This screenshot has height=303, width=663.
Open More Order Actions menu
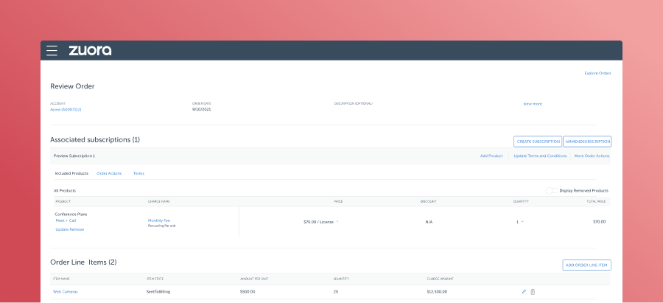592,156
